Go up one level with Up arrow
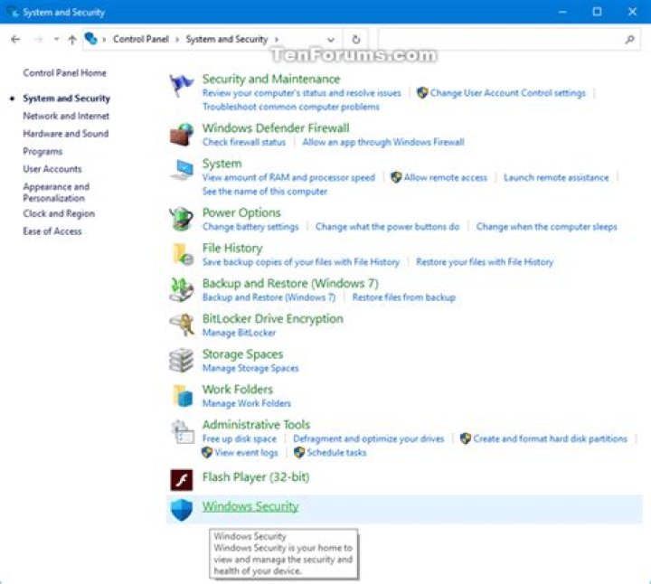This screenshot has width=651, height=584. (x=71, y=40)
